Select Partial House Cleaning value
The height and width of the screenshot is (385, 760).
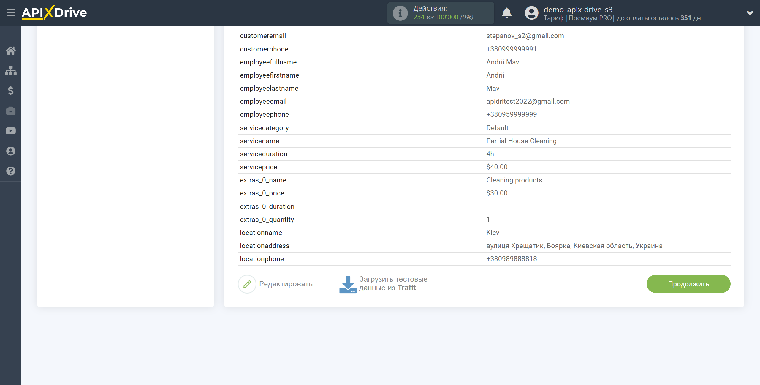coord(521,141)
